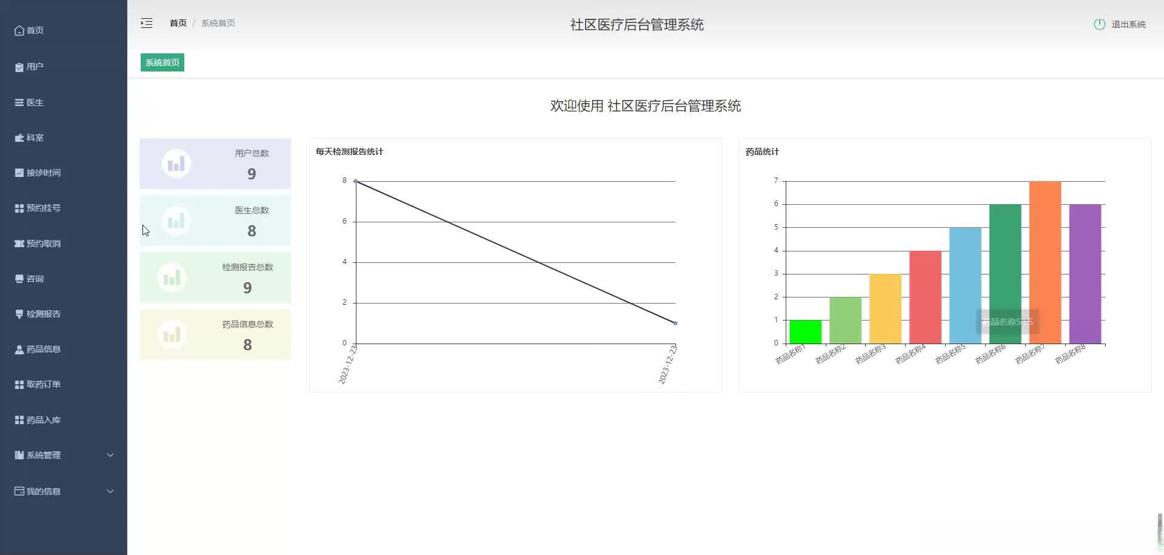The image size is (1164, 555).
Task: Open the 药品入库 sidebar menu item
Action: pyautogui.click(x=64, y=420)
